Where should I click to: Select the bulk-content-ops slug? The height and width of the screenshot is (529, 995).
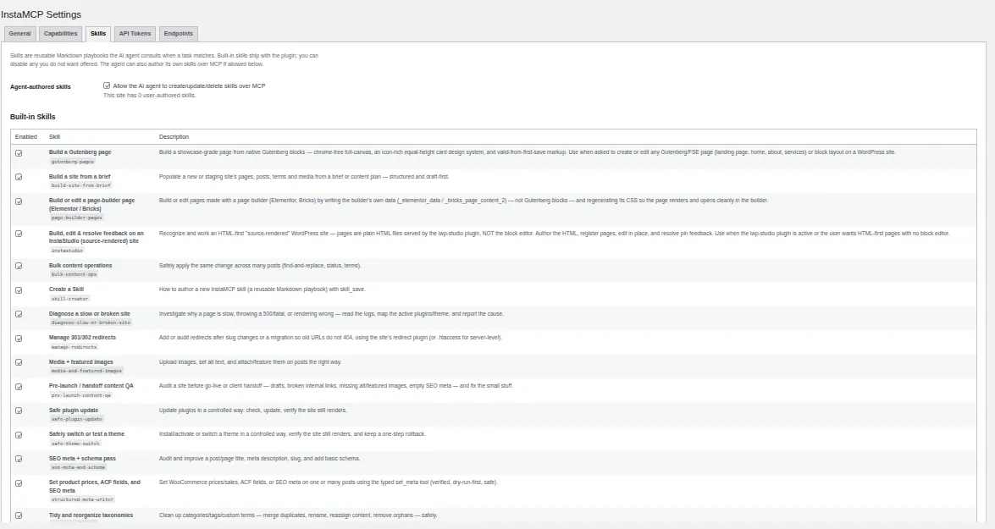(75, 274)
